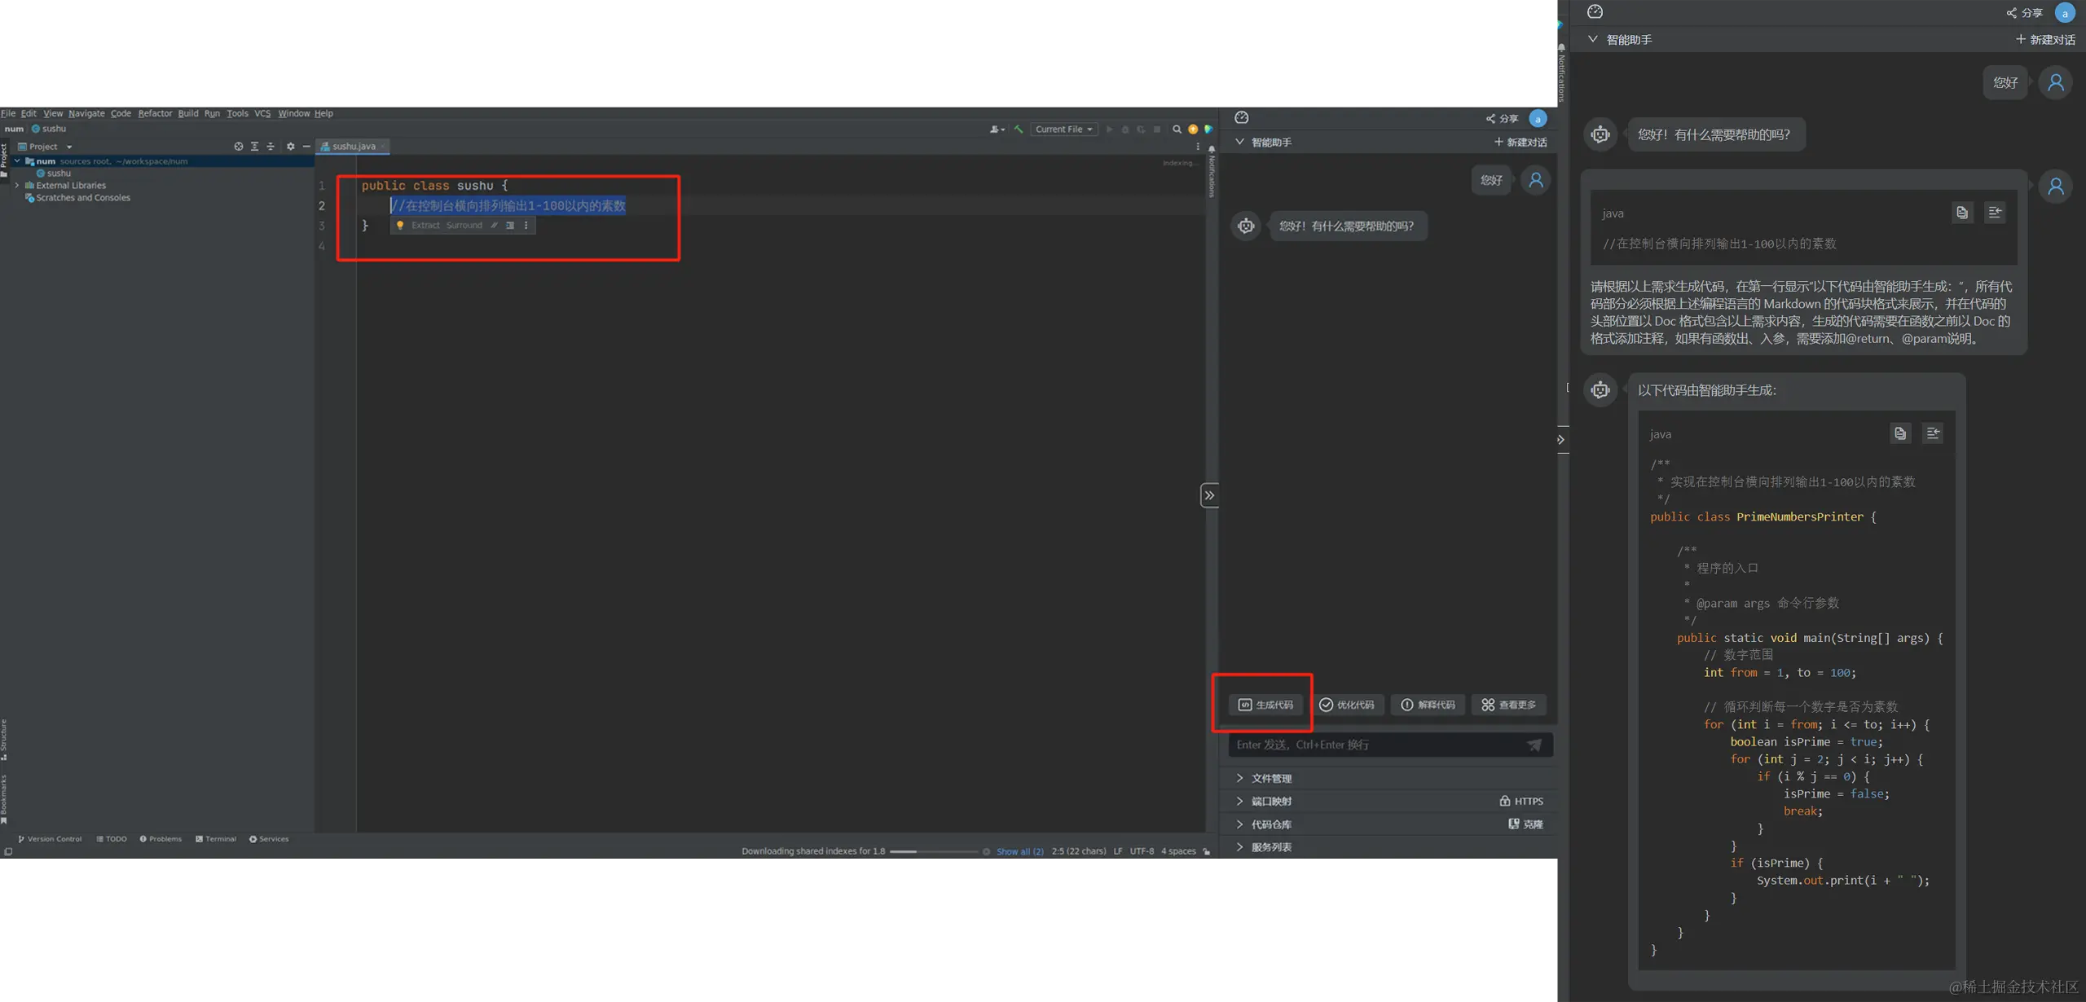Click 分享 share in the middle panel

1502,119
